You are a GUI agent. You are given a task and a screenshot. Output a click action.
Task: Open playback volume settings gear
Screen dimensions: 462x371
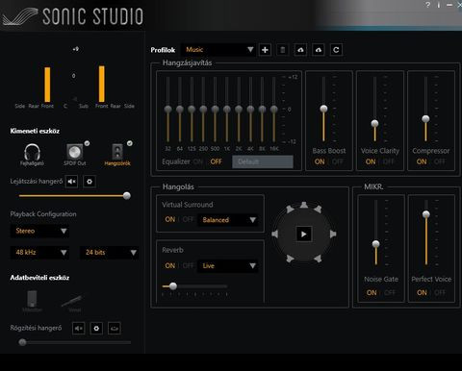pyautogui.click(x=90, y=182)
